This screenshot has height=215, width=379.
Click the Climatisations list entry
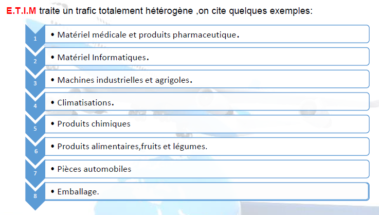207,101
